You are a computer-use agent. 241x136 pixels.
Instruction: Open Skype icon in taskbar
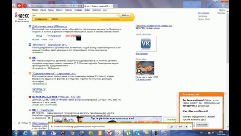coord(137,133)
